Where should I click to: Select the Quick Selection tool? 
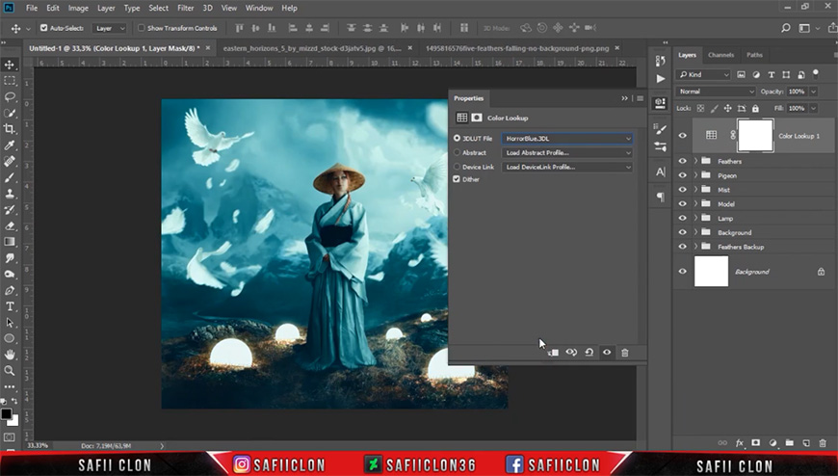tap(10, 113)
